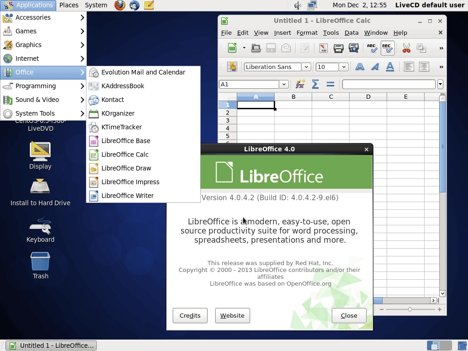Select row 3 header
Viewport: 468px width, 351px height.
228,120
